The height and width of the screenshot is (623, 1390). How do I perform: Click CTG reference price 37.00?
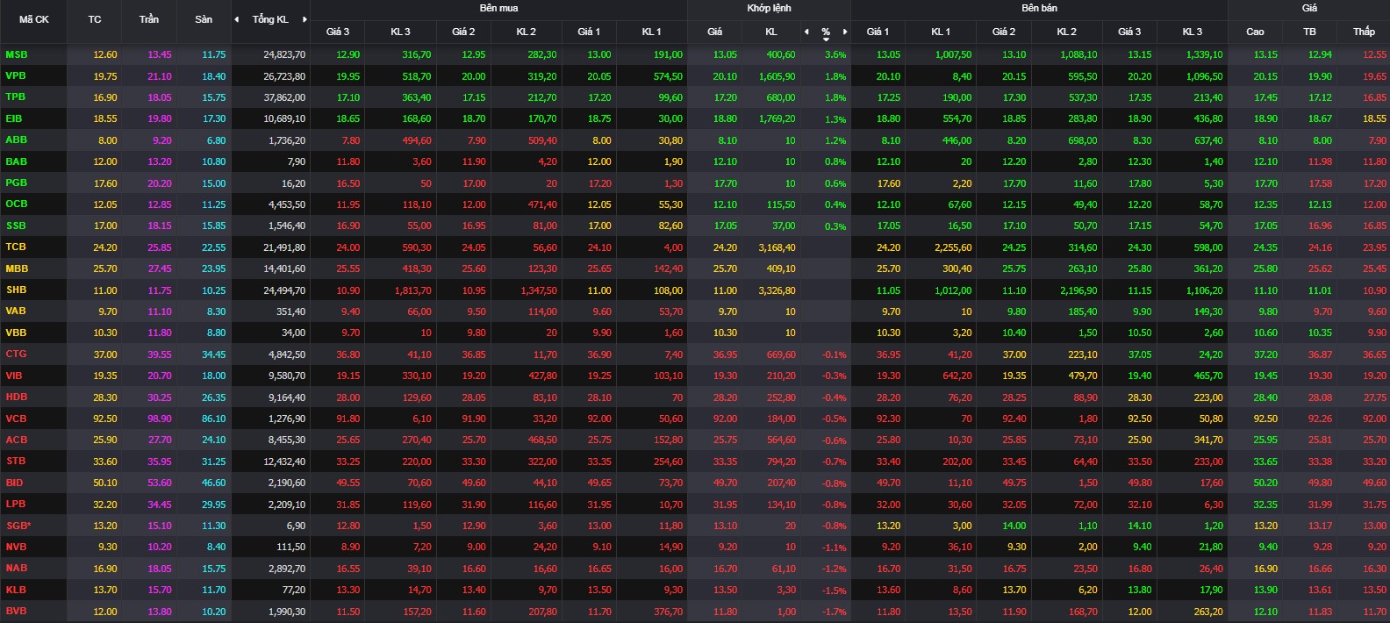[105, 354]
